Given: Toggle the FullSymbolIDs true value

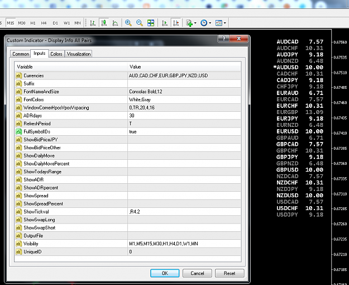Looking at the screenshot, I should coord(184,132).
